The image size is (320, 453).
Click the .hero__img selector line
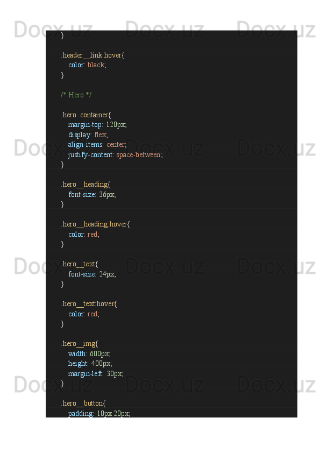80,344
